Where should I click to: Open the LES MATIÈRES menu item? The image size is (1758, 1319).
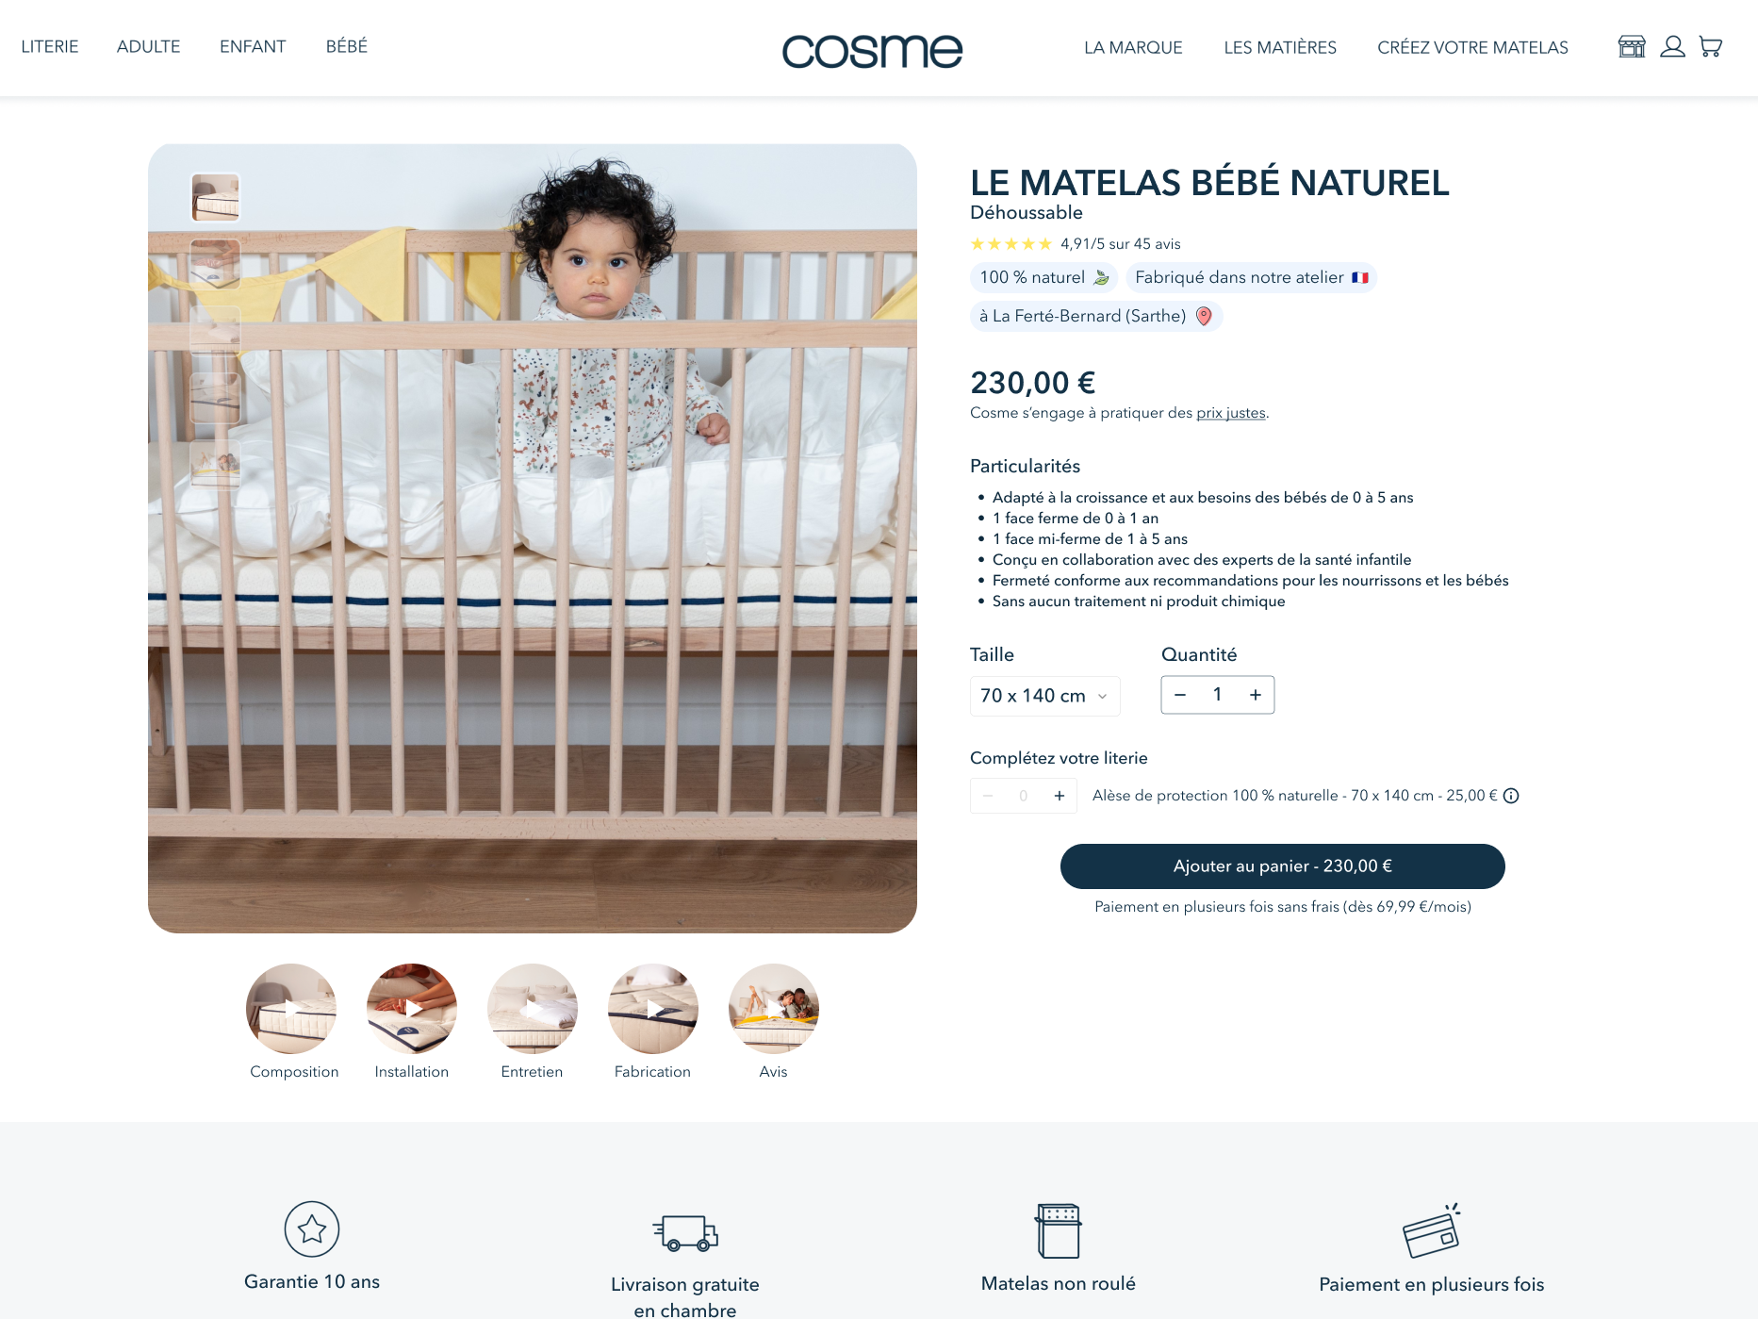(x=1280, y=47)
